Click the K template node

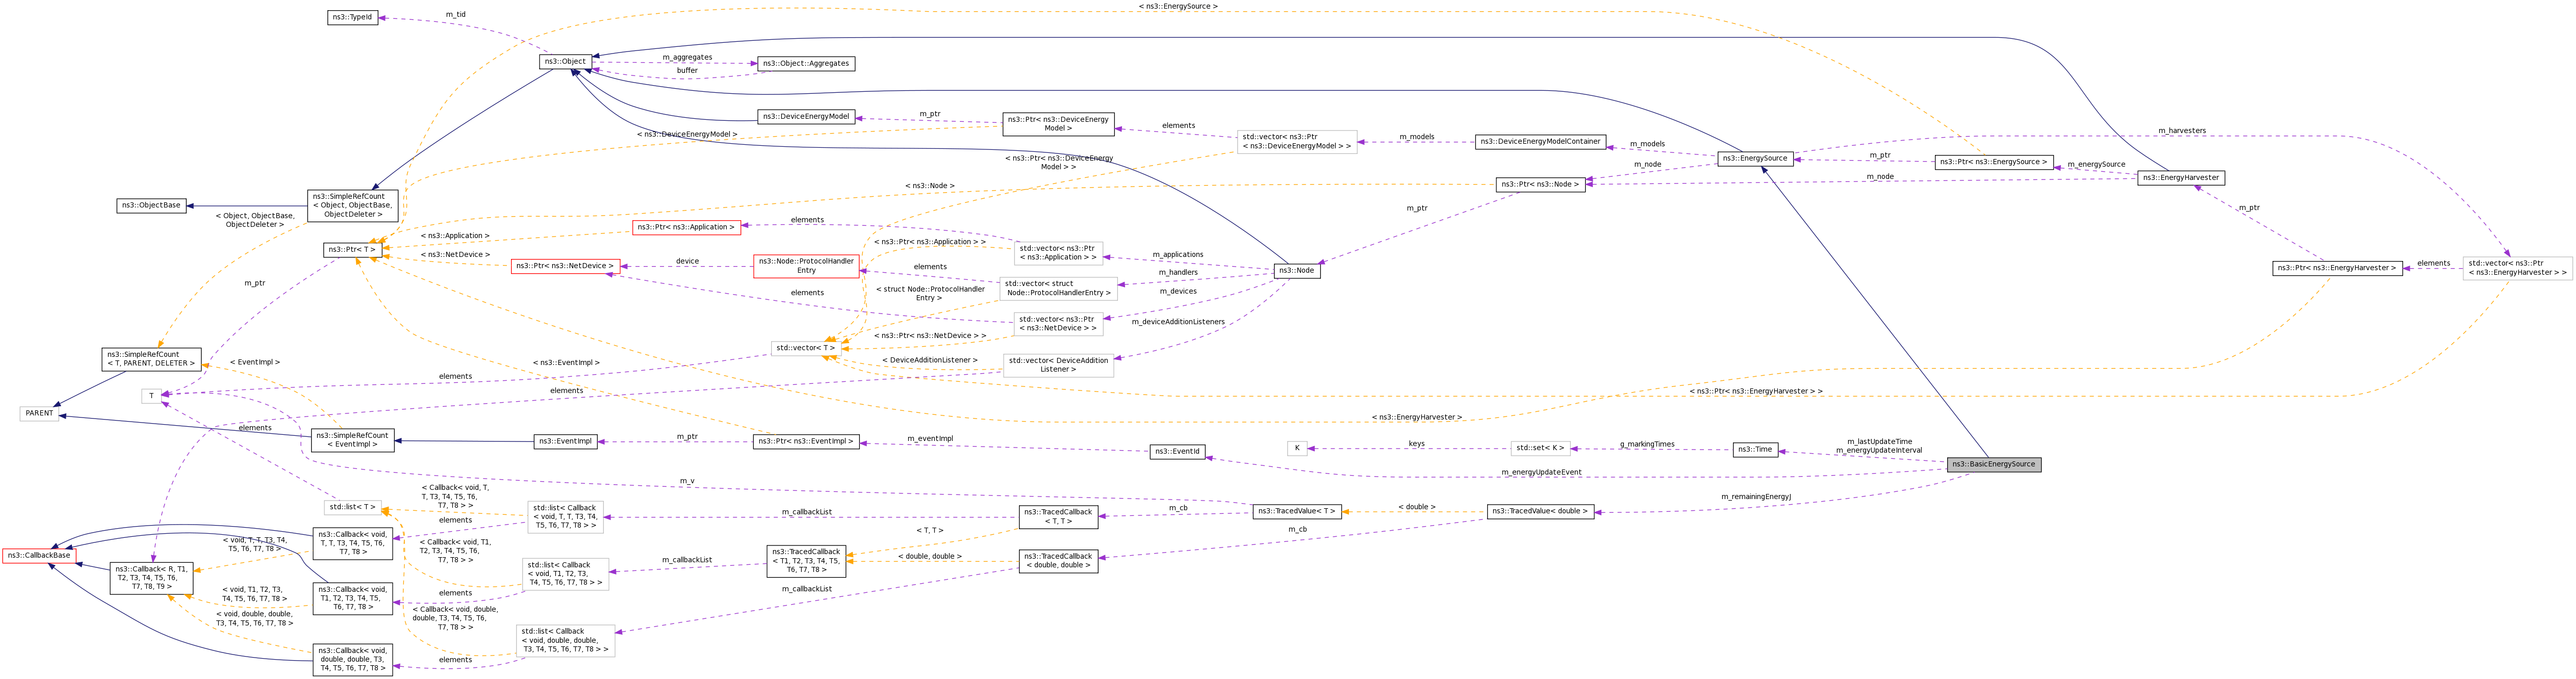1297,448
